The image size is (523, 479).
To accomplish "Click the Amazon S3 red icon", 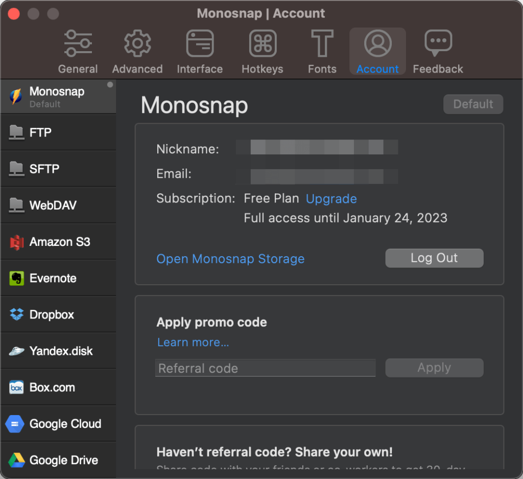I will pos(17,242).
